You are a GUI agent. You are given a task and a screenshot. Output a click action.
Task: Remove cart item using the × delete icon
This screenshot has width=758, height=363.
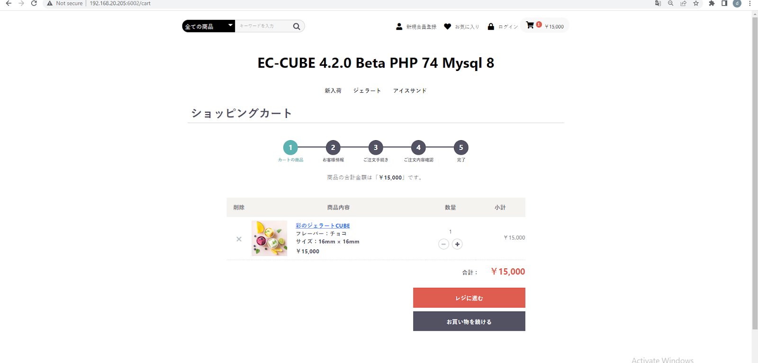(x=239, y=239)
